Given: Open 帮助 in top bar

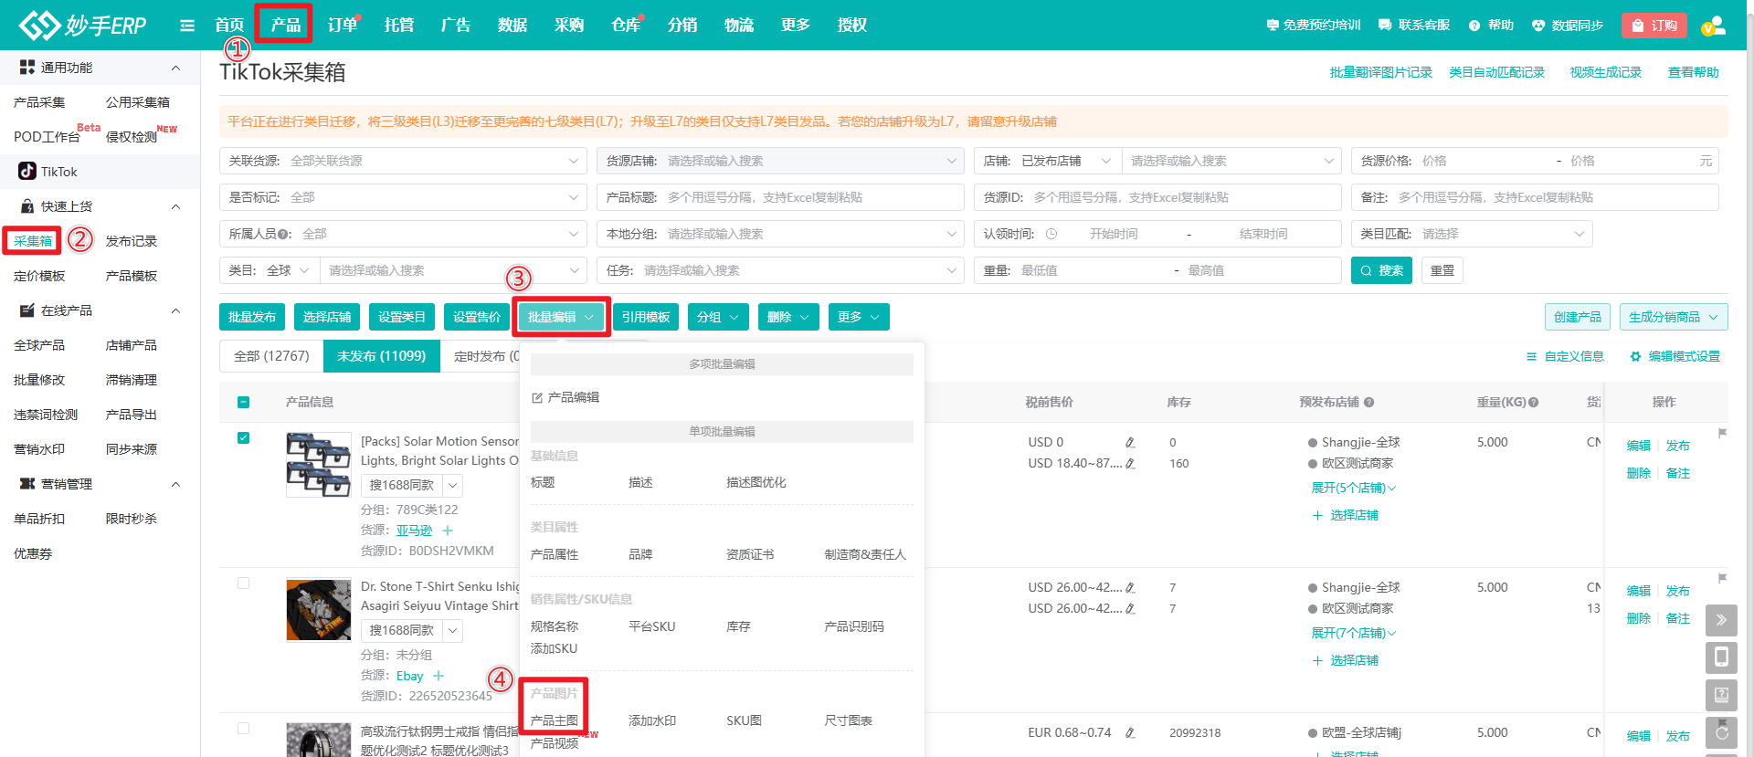Looking at the screenshot, I should tap(1492, 26).
